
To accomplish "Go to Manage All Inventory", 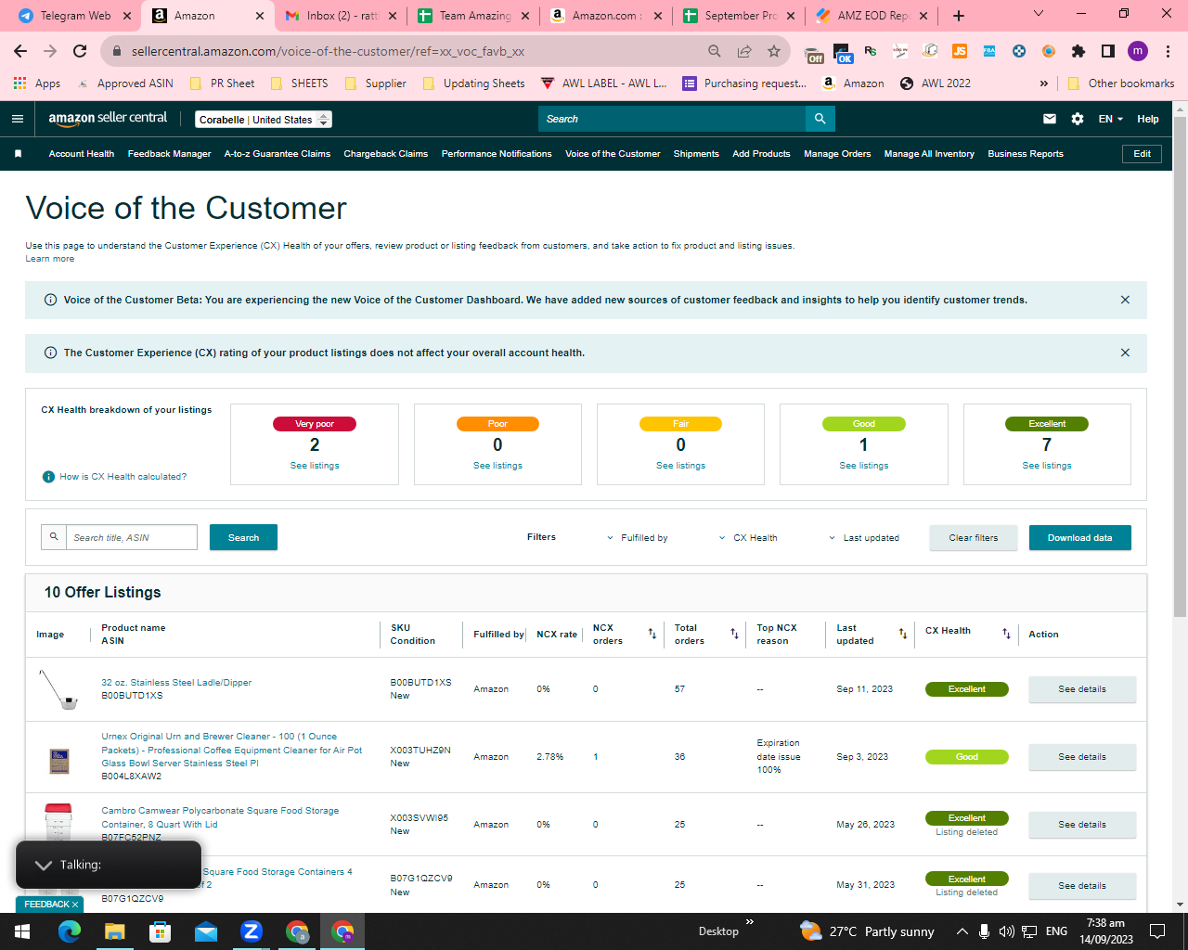I will click(x=929, y=154).
